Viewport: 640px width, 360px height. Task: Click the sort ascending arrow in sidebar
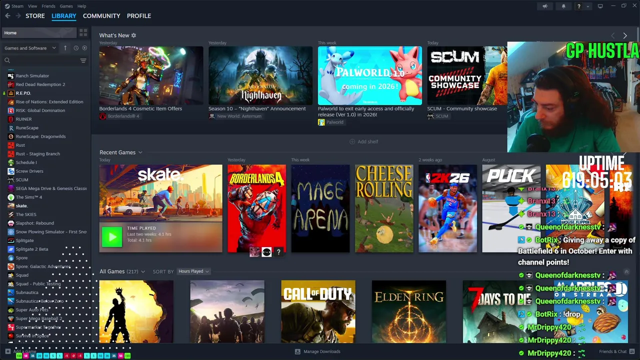click(65, 48)
